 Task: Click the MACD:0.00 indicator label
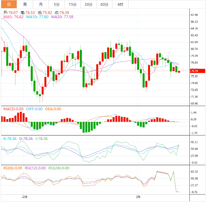point(13,109)
